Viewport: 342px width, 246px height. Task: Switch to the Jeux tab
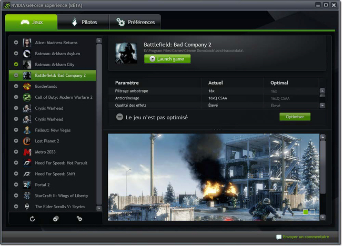click(31, 22)
